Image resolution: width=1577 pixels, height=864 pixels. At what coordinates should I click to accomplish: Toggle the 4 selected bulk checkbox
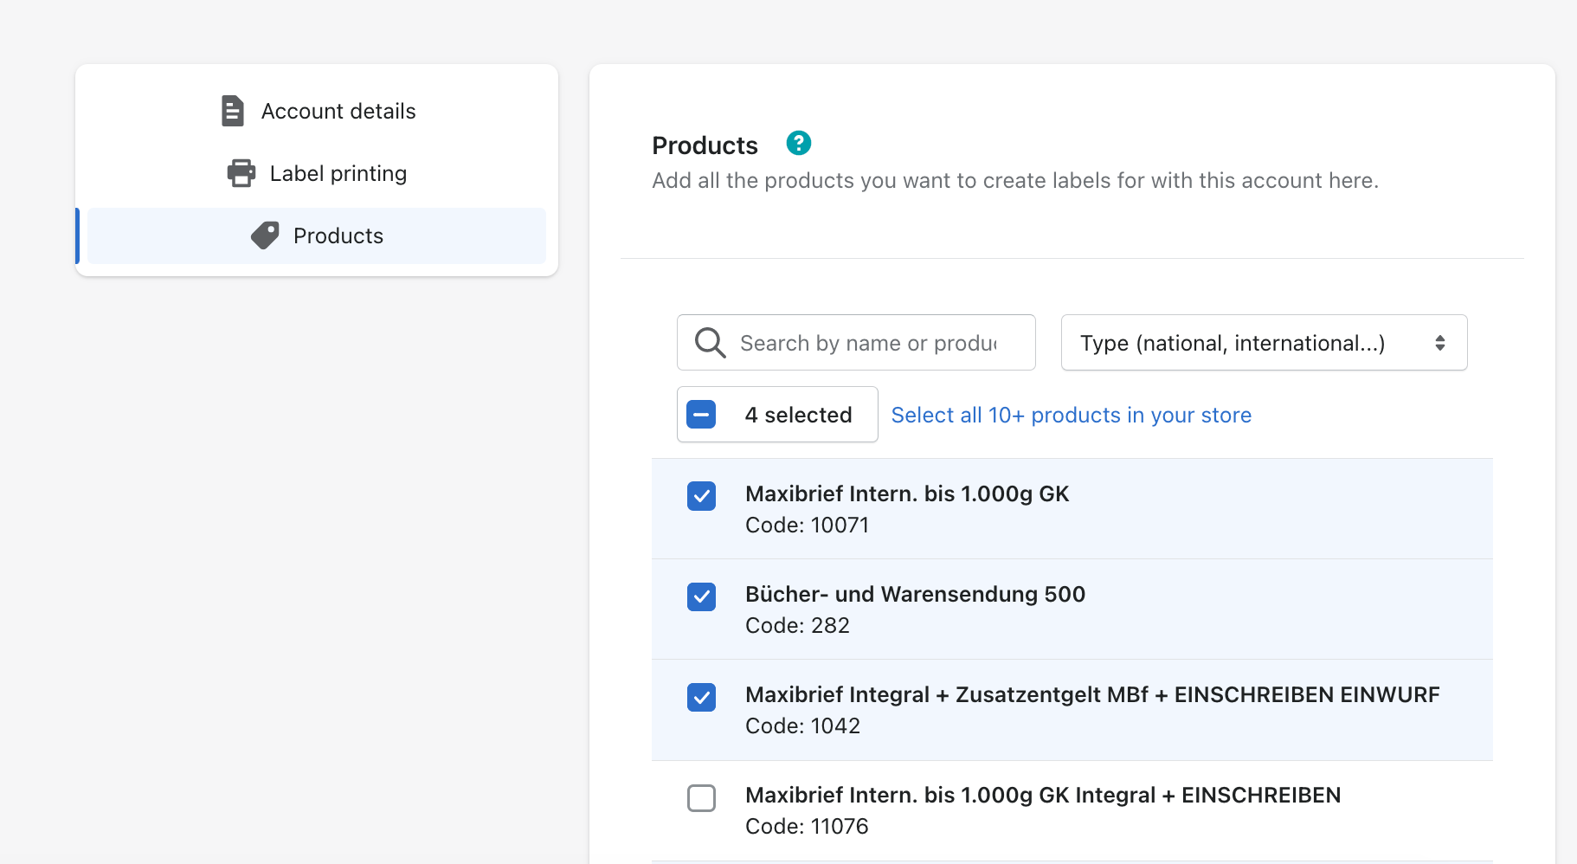pyautogui.click(x=701, y=415)
